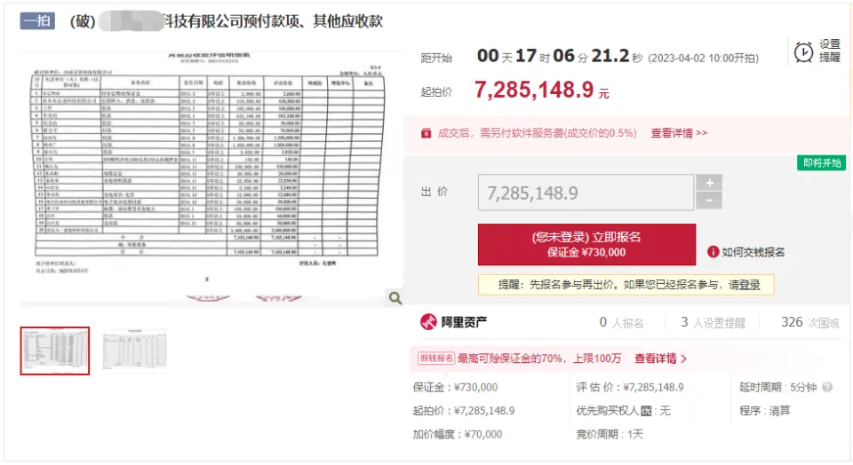Select the second document thumbnail
Viewport: 853px width, 465px height.
(x=134, y=351)
